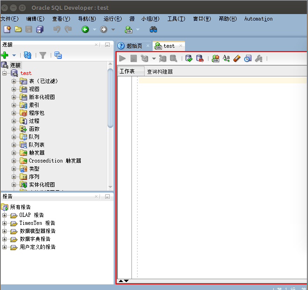This screenshot has height=290, width=308.
Task: Expand the 数据字典报告 folder
Action: pos(4,239)
